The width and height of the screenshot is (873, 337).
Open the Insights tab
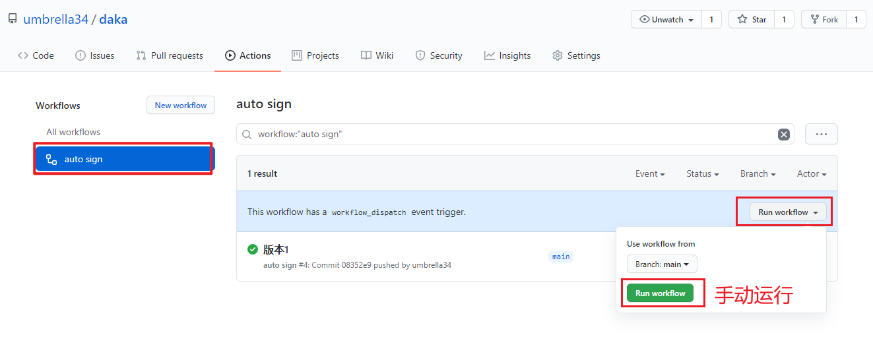pos(507,55)
